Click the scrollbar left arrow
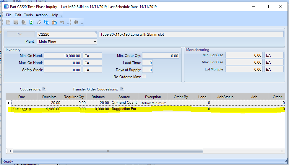 point(10,151)
